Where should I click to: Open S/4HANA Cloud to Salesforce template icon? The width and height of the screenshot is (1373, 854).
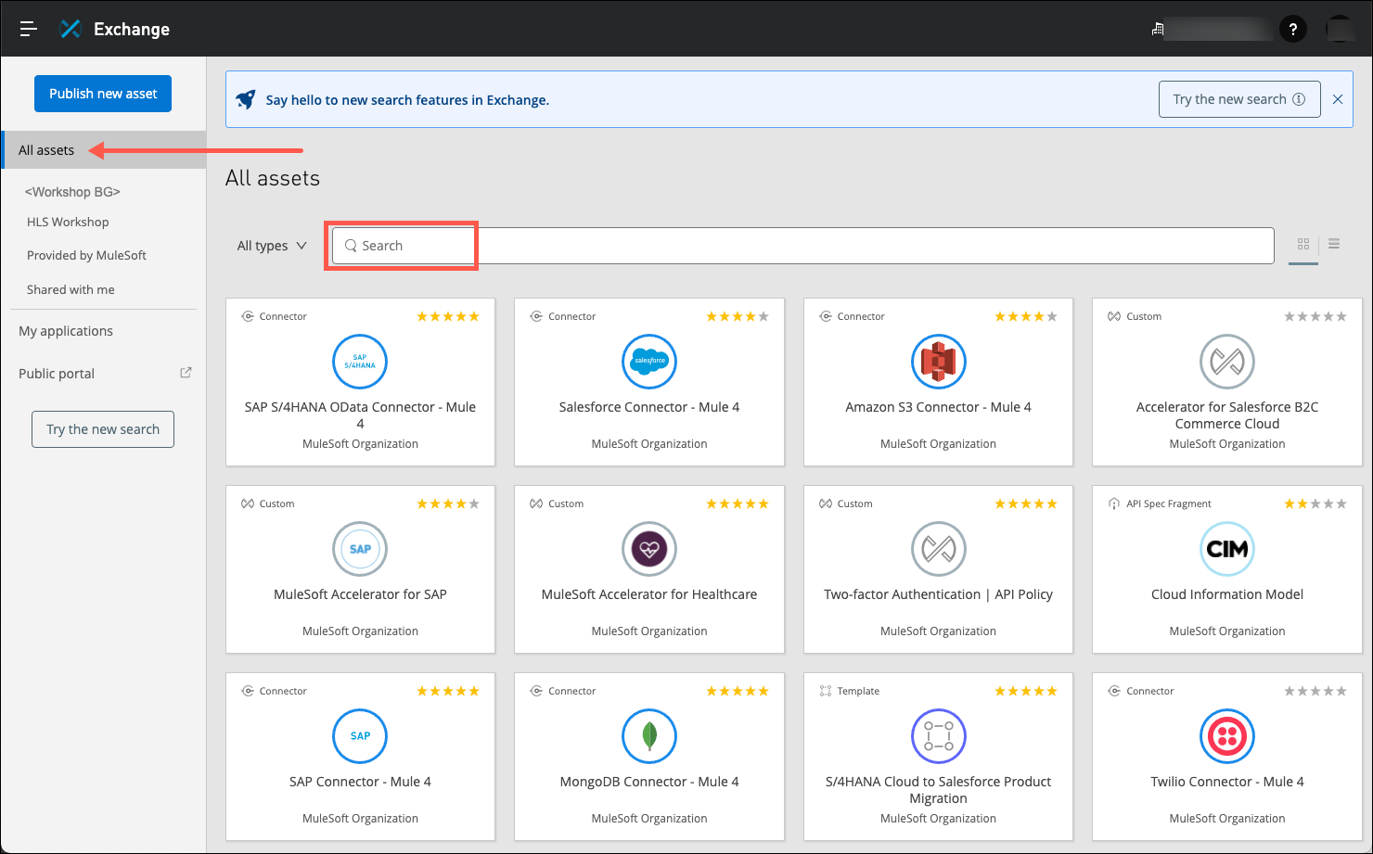click(x=939, y=736)
